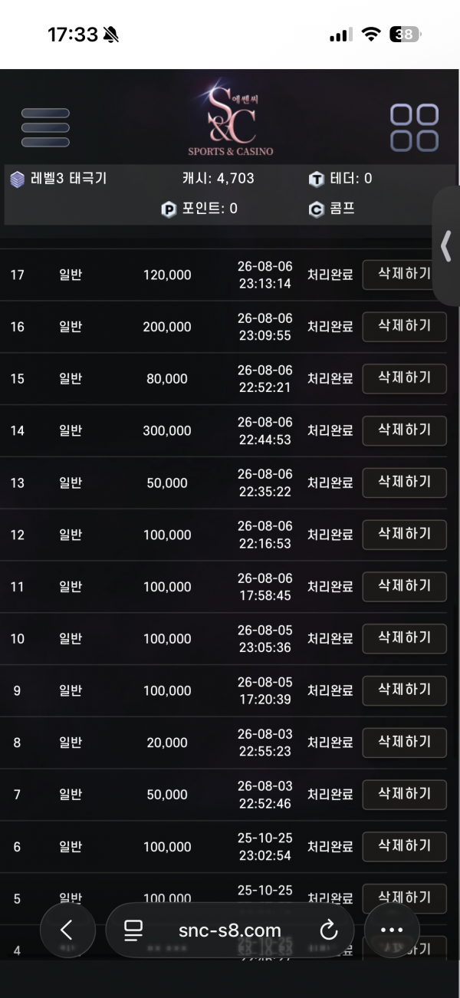Open the reader/page options icon in address bar
Image resolution: width=460 pixels, height=998 pixels.
coord(133,930)
